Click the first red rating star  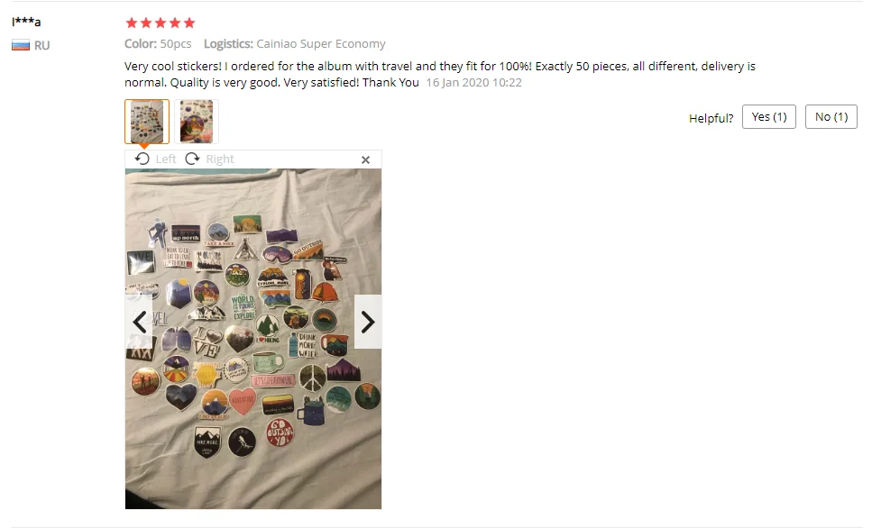point(132,23)
